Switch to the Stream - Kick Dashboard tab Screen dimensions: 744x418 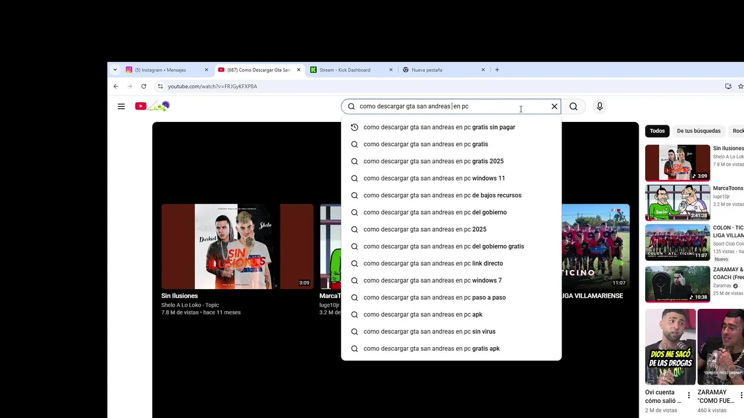[x=346, y=70]
